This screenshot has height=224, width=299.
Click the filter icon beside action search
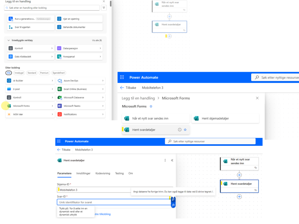pyautogui.click(x=104, y=8)
